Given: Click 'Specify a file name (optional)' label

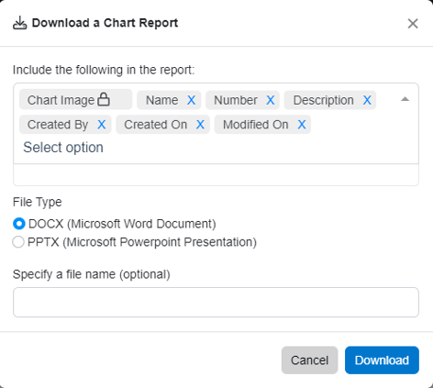Looking at the screenshot, I should 92,274.
